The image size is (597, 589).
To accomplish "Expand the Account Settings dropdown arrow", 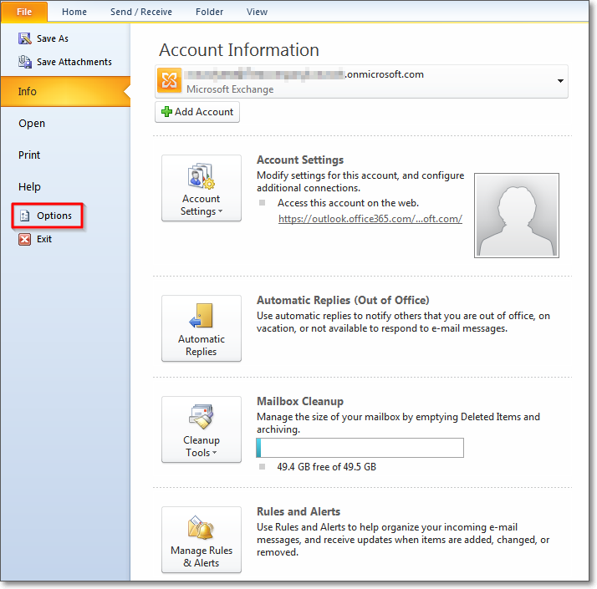I will (x=221, y=211).
